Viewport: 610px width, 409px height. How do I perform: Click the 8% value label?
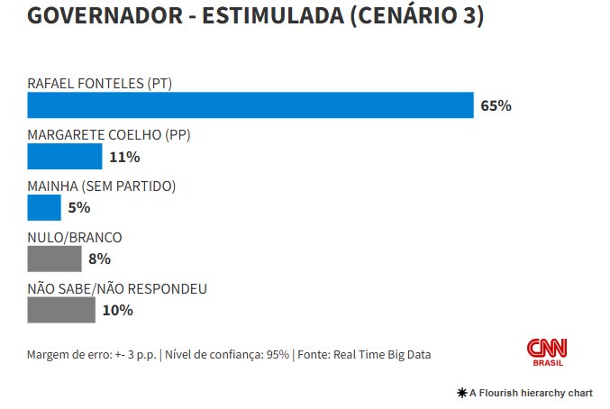point(99,259)
